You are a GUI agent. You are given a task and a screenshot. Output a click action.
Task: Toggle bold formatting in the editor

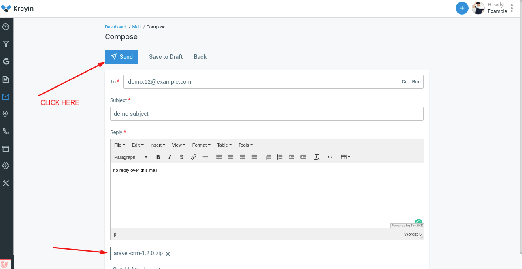(x=158, y=157)
